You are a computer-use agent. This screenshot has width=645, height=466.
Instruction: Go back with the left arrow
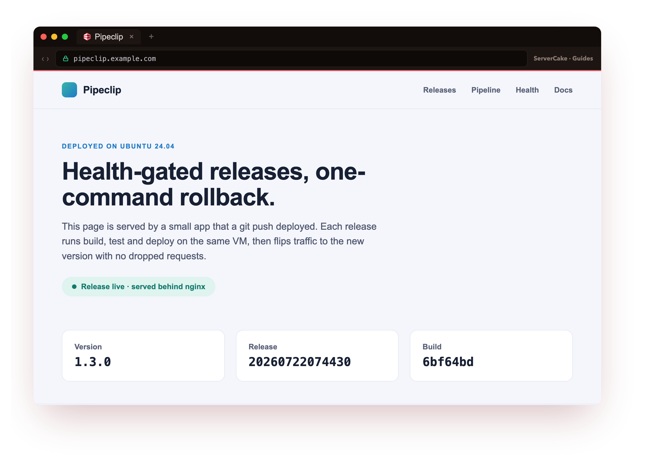coord(43,59)
